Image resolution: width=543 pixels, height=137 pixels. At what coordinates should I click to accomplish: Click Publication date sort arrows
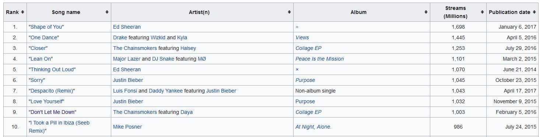(534, 12)
